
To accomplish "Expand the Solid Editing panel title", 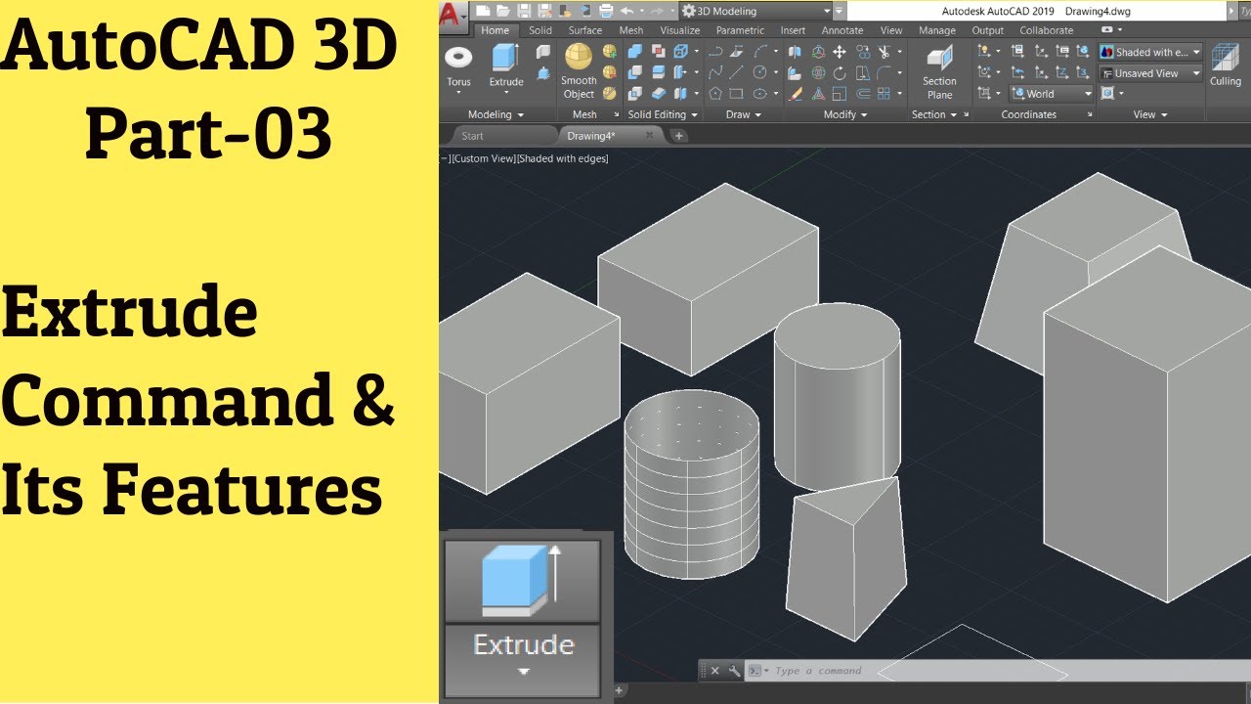I will coord(663,114).
